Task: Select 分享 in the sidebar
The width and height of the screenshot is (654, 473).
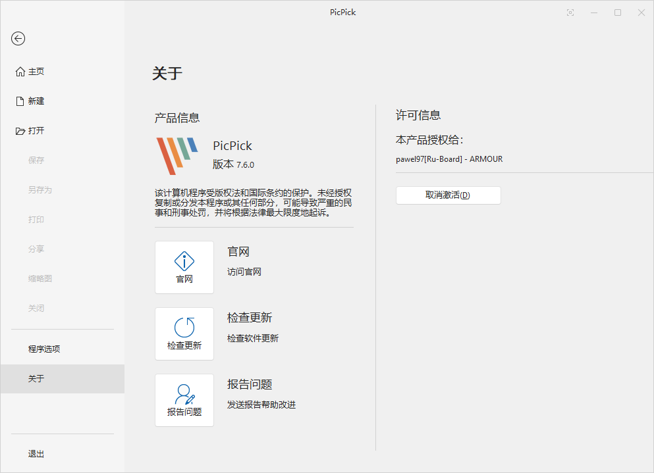Action: click(63, 249)
